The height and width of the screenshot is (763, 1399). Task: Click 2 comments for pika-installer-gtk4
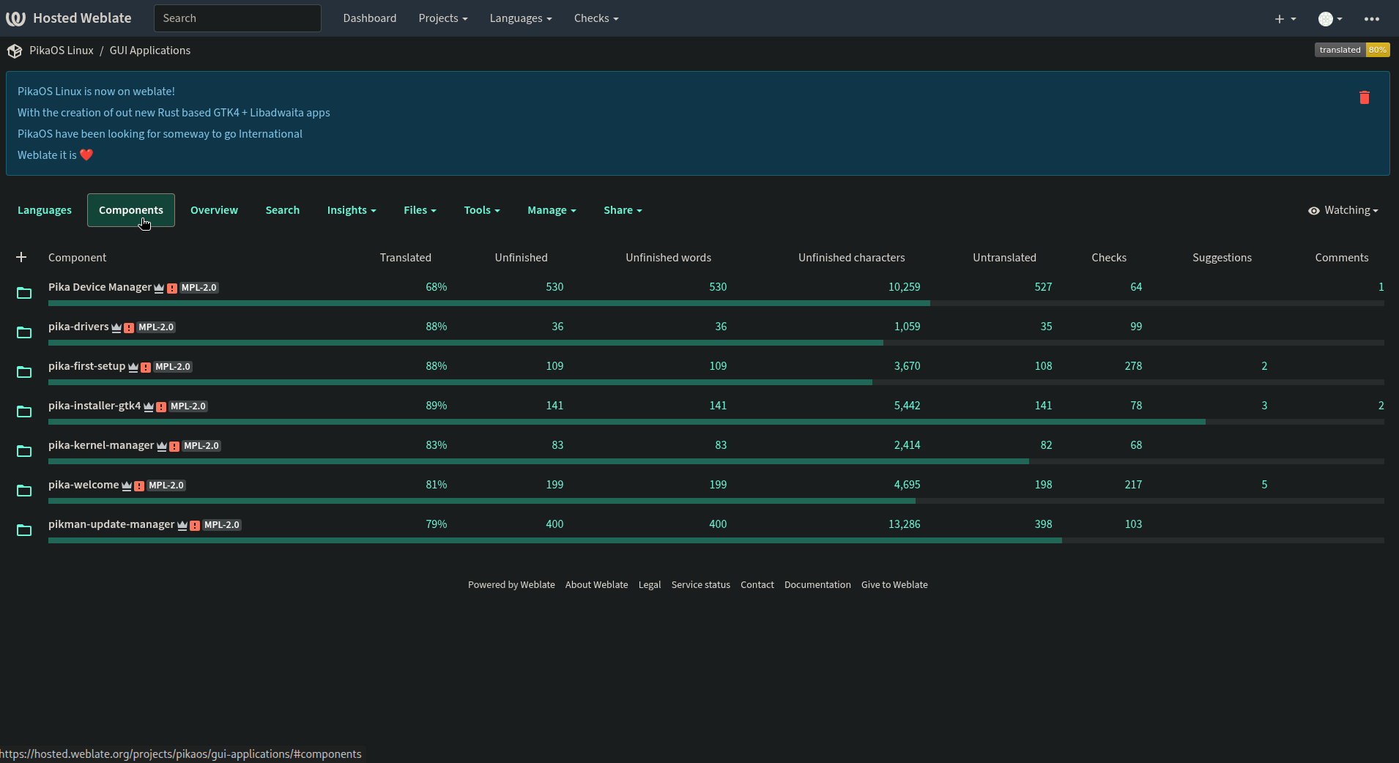(1381, 406)
